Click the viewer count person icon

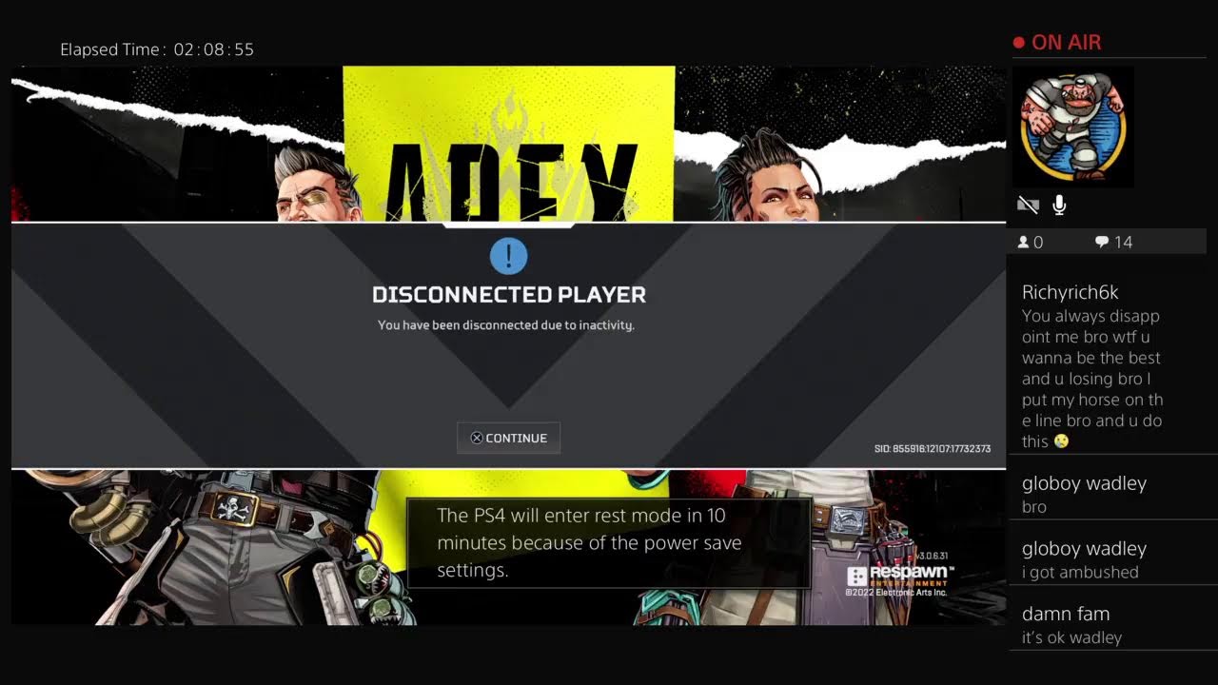click(1024, 243)
